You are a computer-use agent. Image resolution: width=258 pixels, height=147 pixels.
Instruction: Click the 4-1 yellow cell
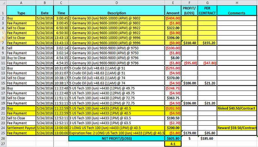tap(173, 144)
